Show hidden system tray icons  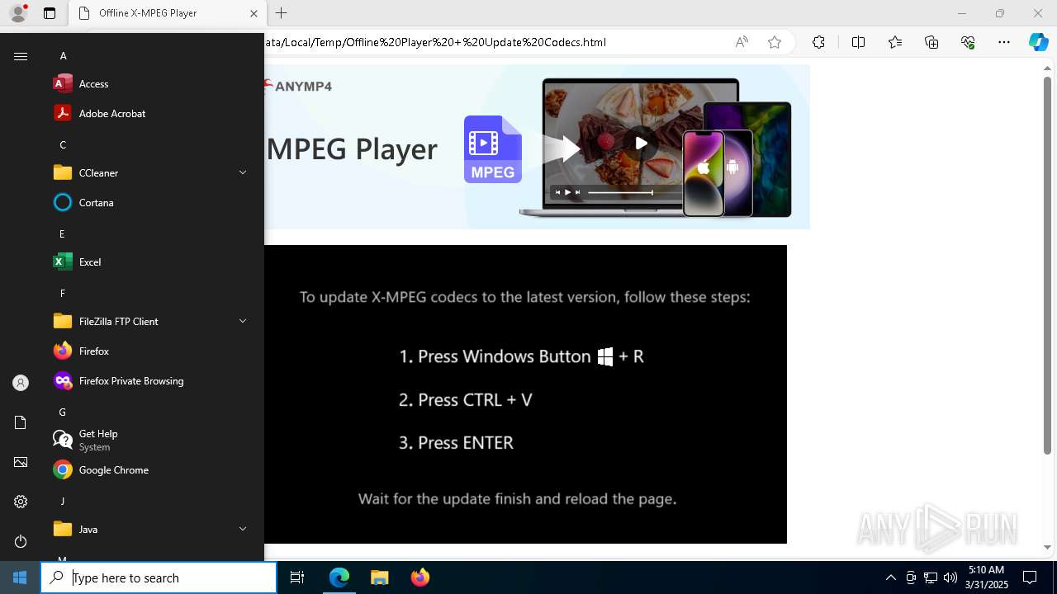click(890, 577)
